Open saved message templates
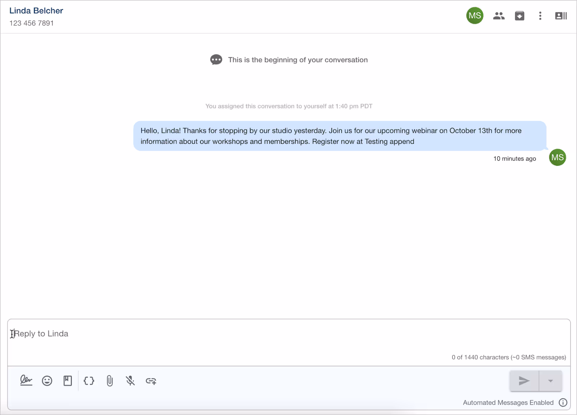Viewport: 577px width, 415px height. point(67,381)
